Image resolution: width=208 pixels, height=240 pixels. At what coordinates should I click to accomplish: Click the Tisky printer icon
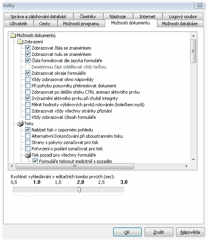pyautogui.click(x=20, y=124)
